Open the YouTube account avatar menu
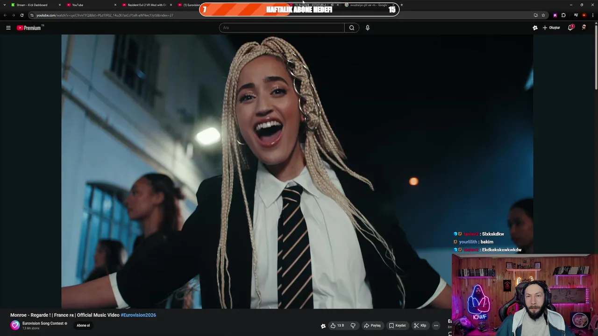The width and height of the screenshot is (598, 336). [584, 28]
